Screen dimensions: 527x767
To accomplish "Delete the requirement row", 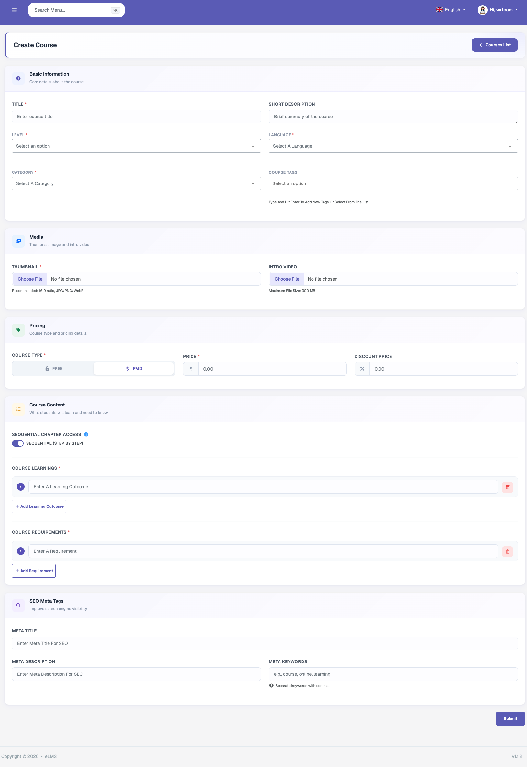I will pos(507,551).
